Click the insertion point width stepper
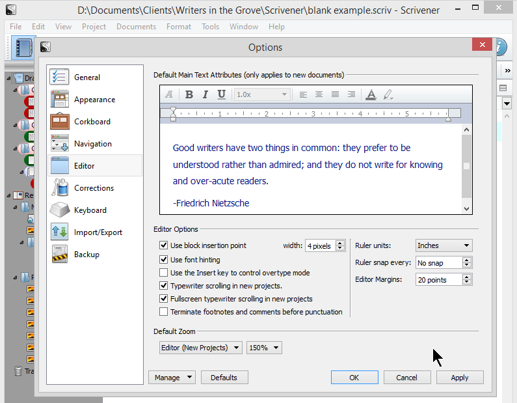 point(340,245)
